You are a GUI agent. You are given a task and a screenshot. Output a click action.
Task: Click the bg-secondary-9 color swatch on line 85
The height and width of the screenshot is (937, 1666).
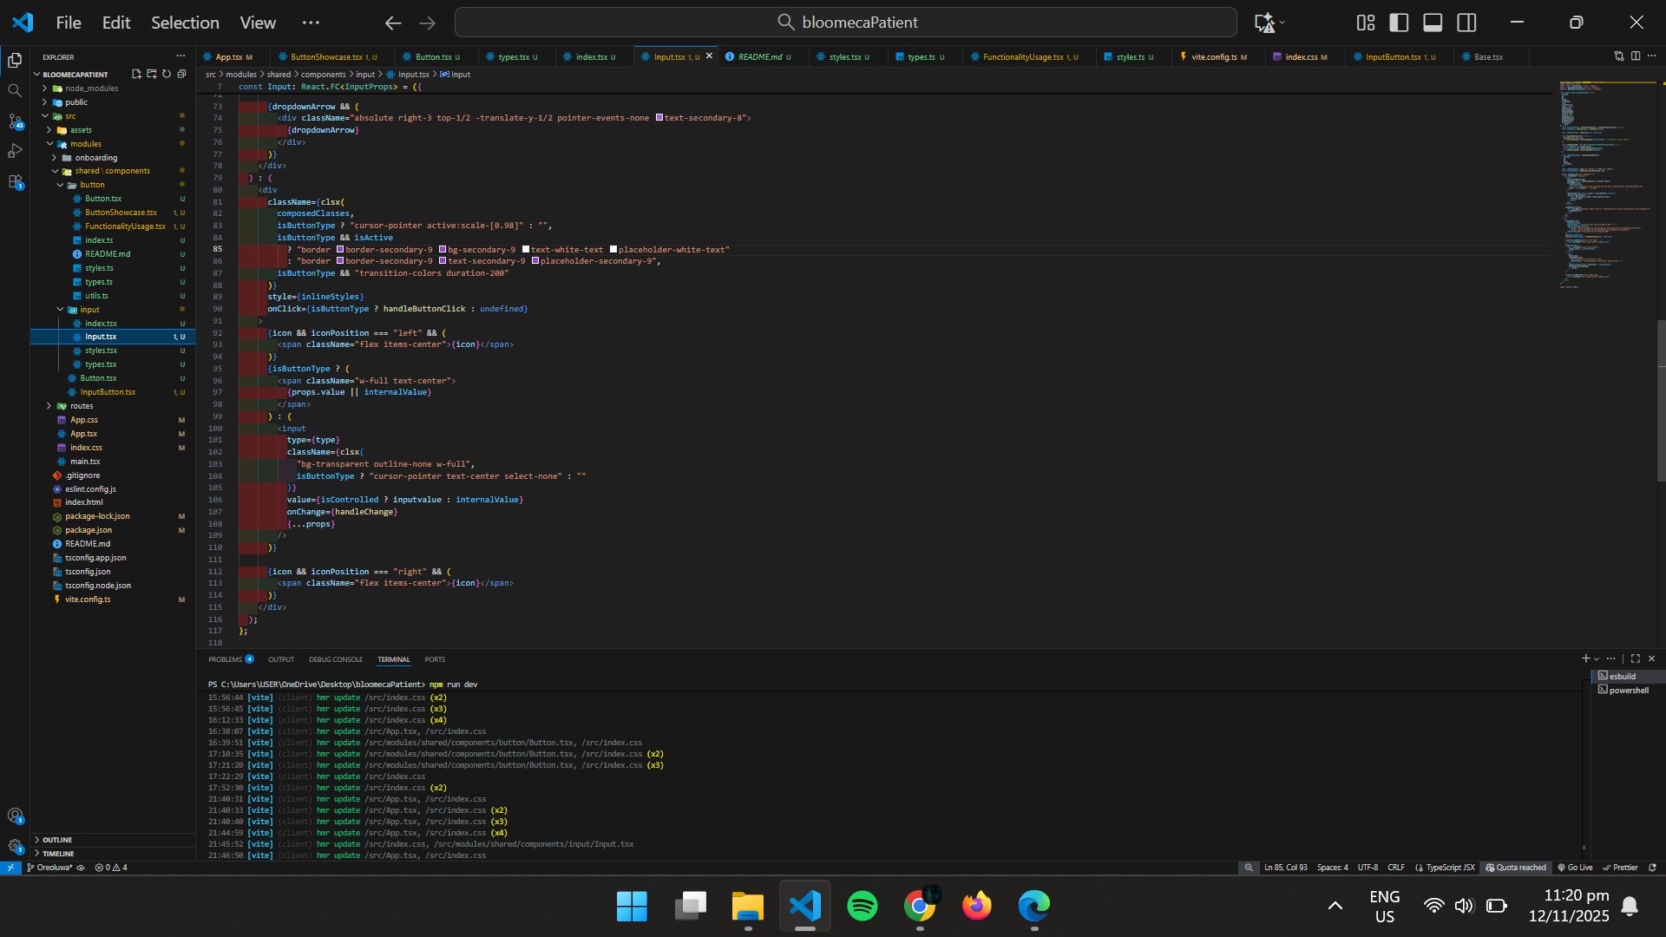pyautogui.click(x=443, y=250)
